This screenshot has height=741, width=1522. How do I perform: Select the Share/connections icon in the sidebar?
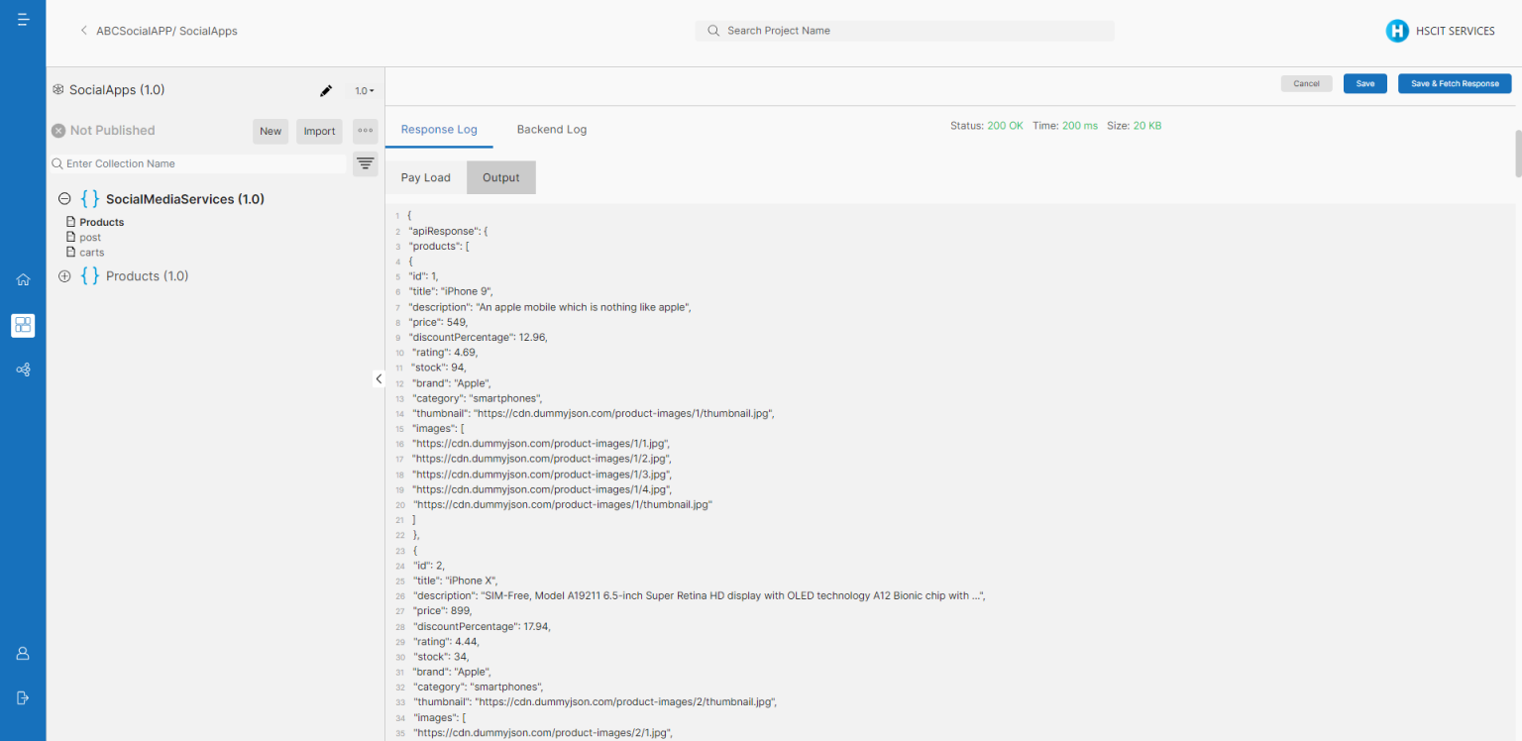pos(23,370)
